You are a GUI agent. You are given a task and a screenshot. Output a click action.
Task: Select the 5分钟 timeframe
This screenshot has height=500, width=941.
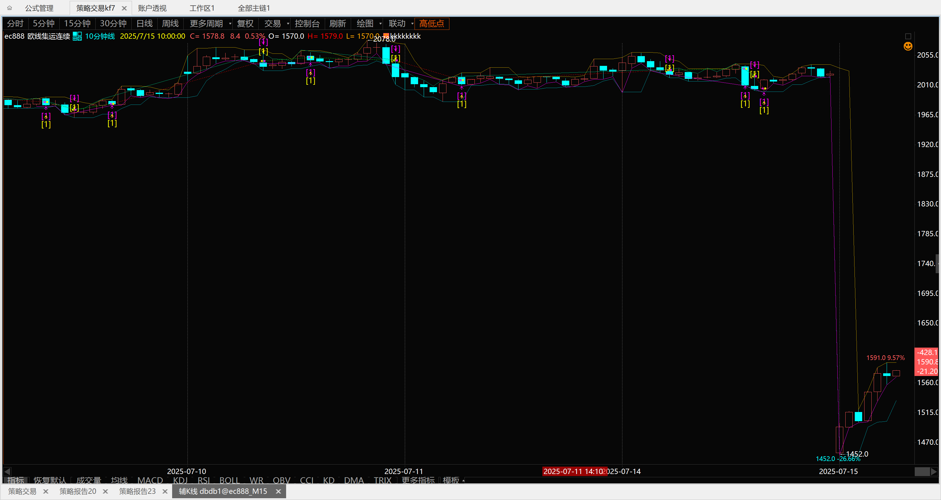point(44,24)
